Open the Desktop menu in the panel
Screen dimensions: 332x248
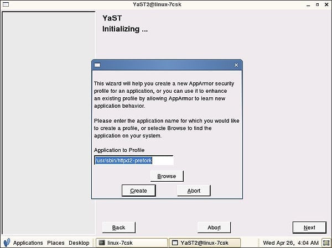pos(79,242)
